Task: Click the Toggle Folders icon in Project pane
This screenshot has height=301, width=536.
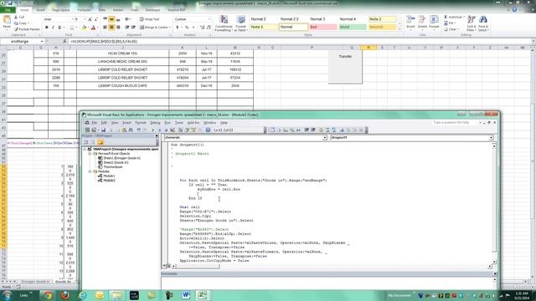Action: click(x=100, y=142)
